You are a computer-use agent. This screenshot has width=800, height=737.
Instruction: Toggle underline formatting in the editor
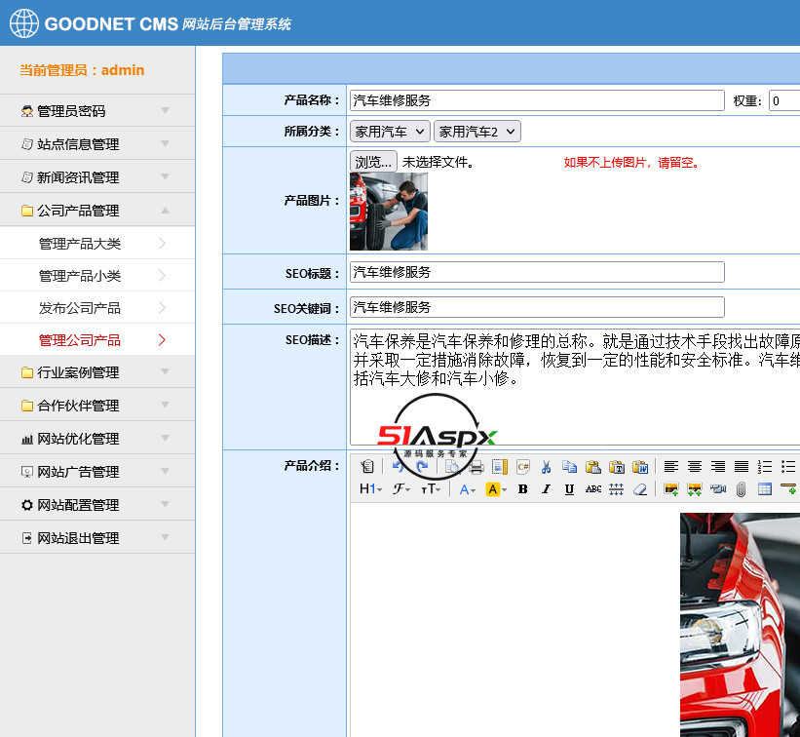click(570, 490)
